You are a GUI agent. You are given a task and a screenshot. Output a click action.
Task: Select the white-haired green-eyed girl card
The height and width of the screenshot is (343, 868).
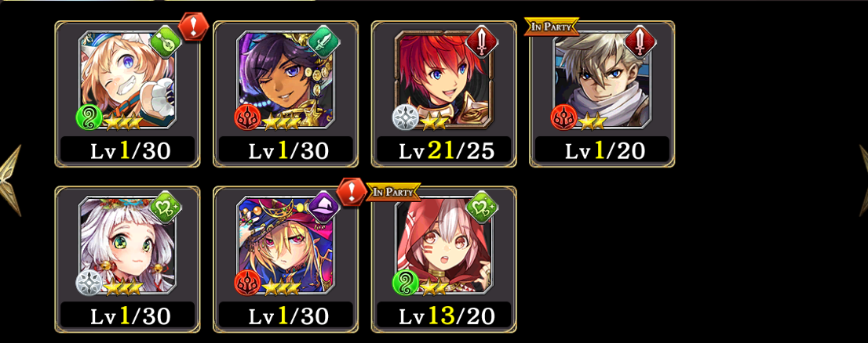click(127, 259)
